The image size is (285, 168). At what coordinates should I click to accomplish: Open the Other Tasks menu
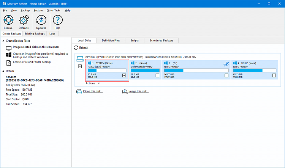pyautogui.click(x=54, y=11)
